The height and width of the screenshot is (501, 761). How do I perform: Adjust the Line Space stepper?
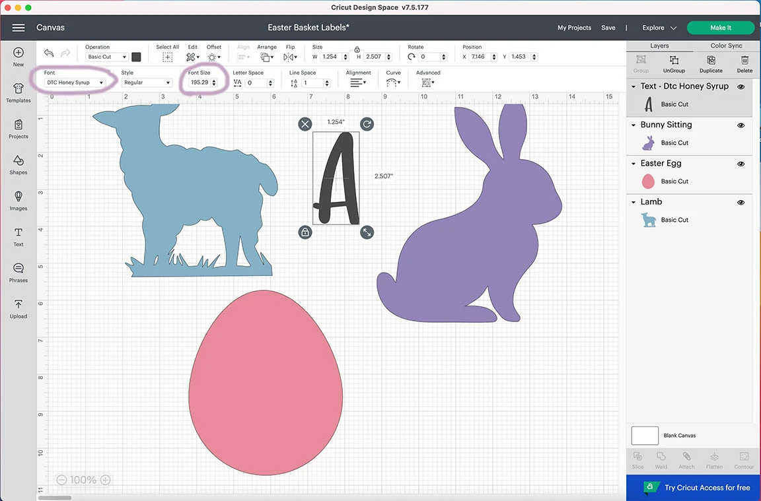coord(327,83)
